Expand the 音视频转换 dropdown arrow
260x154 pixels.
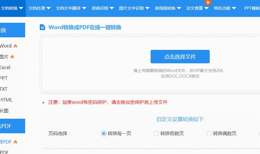tap(179, 8)
